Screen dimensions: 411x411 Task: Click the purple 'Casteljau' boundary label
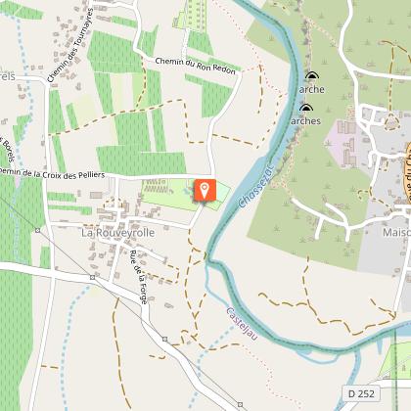point(242,324)
